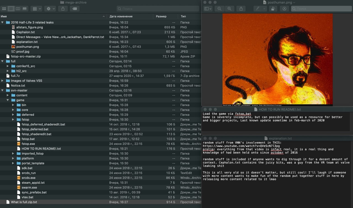Expand the content folder
The height and width of the screenshot is (208, 353).
pos(8,95)
